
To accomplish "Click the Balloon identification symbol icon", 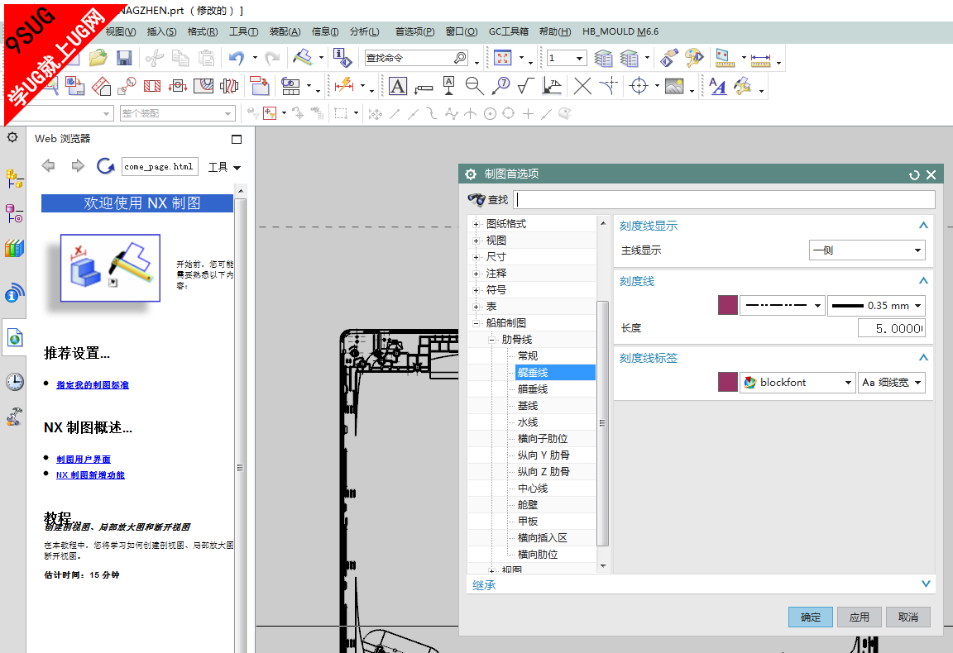I will 500,86.
